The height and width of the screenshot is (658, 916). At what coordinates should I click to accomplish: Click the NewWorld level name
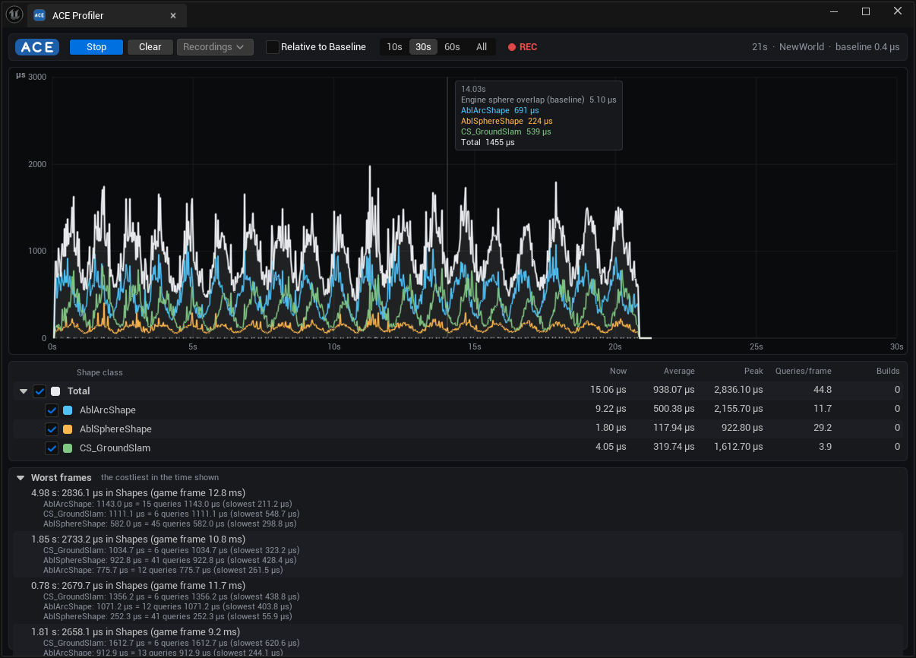[x=801, y=47]
